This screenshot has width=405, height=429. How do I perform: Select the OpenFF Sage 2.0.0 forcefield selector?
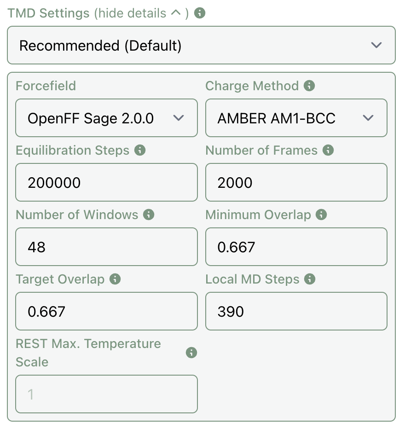[106, 118]
